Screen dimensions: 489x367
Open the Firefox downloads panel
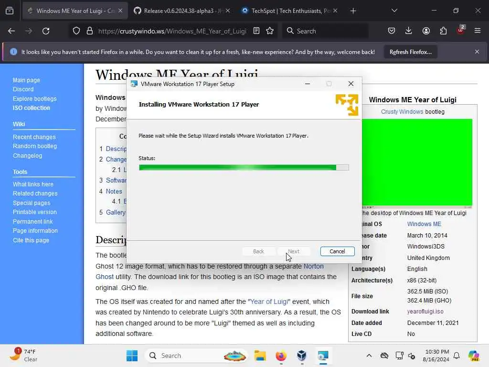(x=409, y=31)
